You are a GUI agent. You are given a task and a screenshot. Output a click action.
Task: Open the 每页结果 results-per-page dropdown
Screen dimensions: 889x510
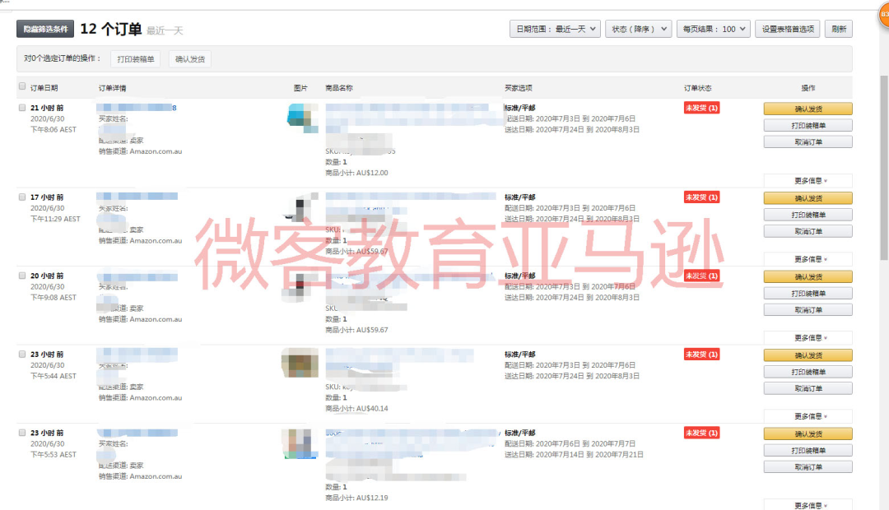712,28
